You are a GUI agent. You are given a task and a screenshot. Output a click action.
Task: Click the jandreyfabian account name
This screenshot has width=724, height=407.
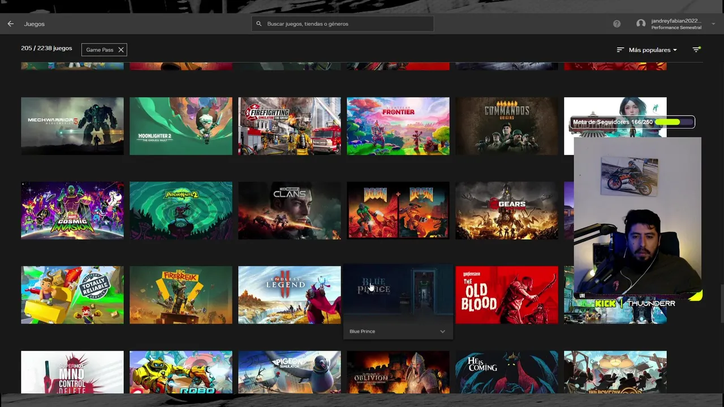coord(676,21)
